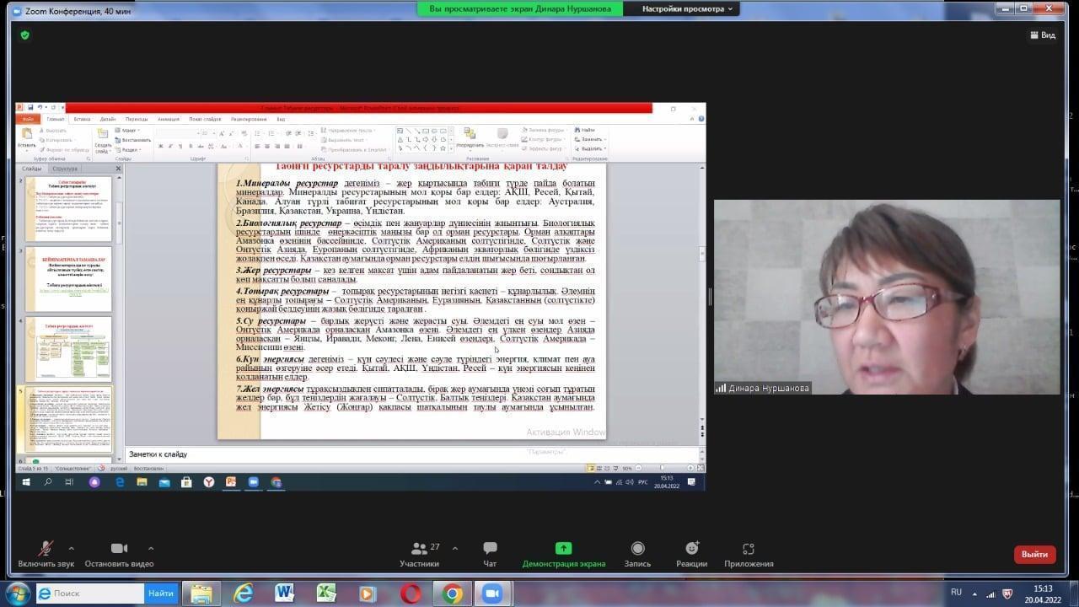Screen dimensions: 1079x607
Task: Open Google Chrome from the taskbar
Action: [453, 594]
